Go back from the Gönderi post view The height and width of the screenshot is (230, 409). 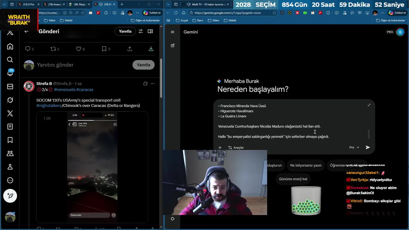27,31
